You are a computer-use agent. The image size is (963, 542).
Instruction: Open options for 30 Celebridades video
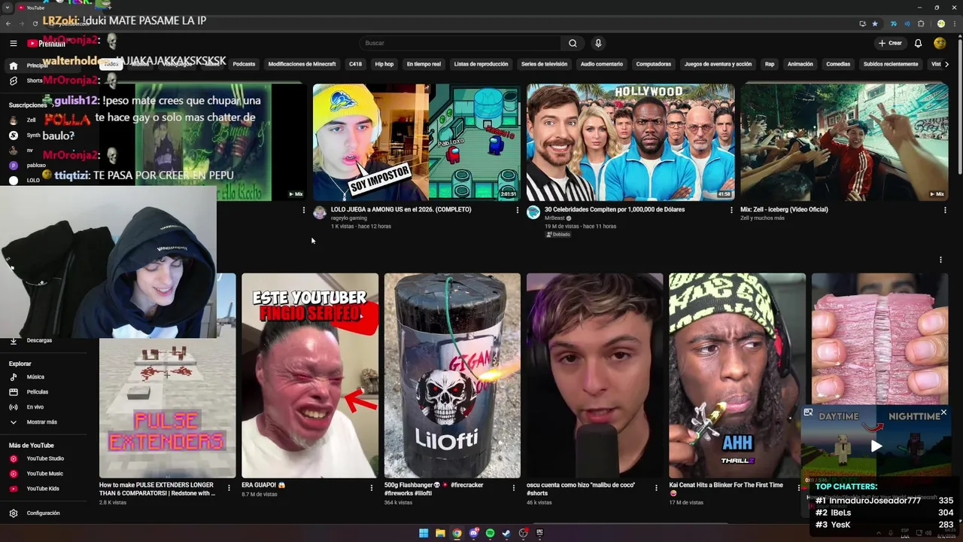pos(731,211)
